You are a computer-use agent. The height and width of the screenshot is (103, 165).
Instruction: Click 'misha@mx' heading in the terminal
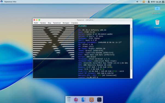(82, 26)
